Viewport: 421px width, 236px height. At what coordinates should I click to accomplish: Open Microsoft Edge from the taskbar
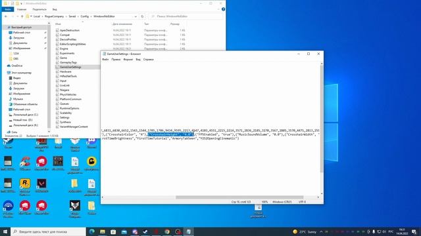coord(92,231)
